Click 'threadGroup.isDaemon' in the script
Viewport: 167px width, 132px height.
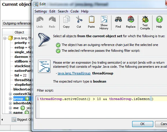coord(129,99)
